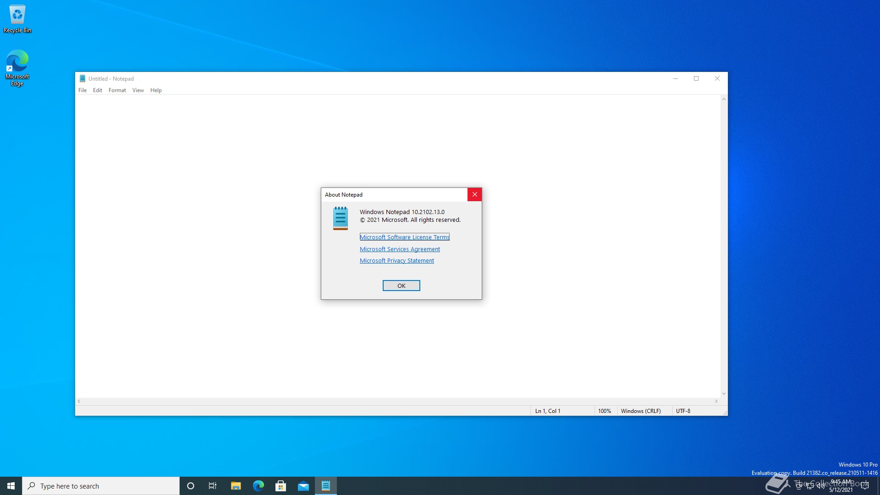
Task: Click the taskbar search box
Action: 101,486
